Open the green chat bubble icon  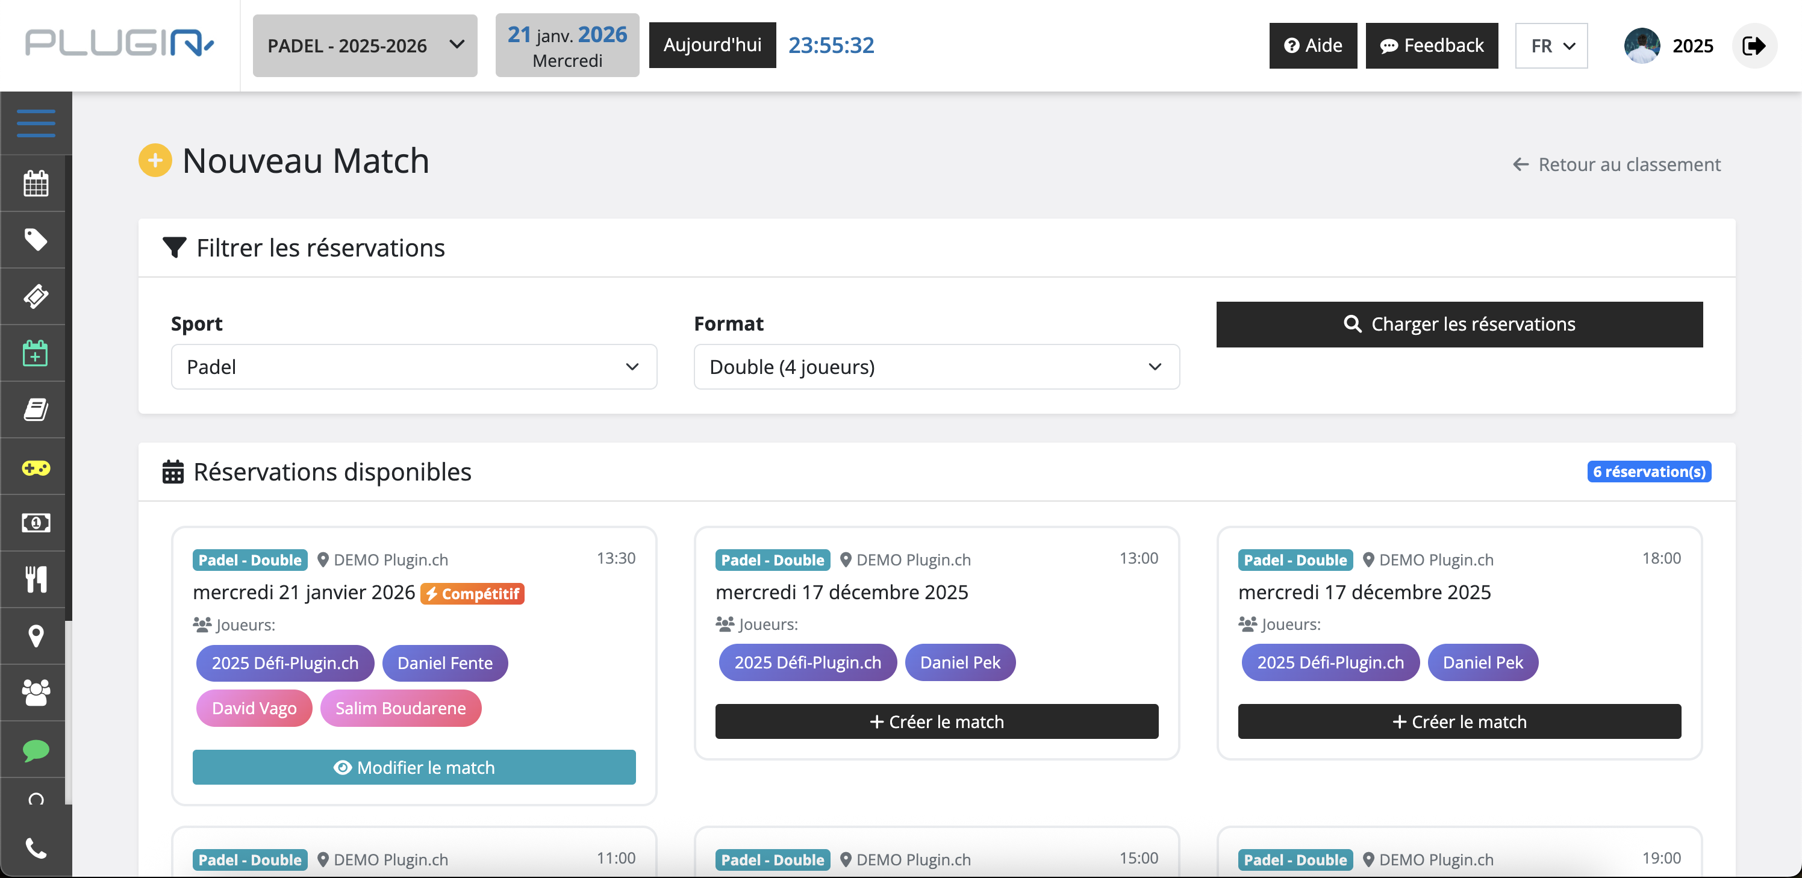tap(36, 750)
